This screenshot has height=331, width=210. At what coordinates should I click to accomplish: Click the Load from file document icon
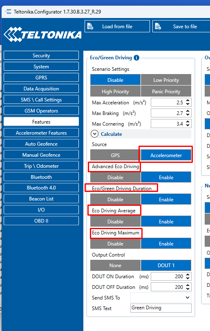(x=90, y=26)
